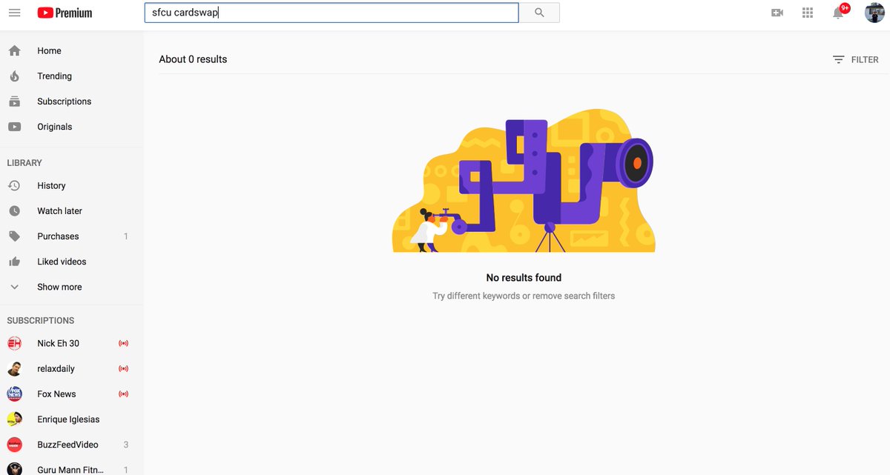Screen dimensions: 890x475
Task: Click the Fox News channel avatar
Action: coord(14,394)
